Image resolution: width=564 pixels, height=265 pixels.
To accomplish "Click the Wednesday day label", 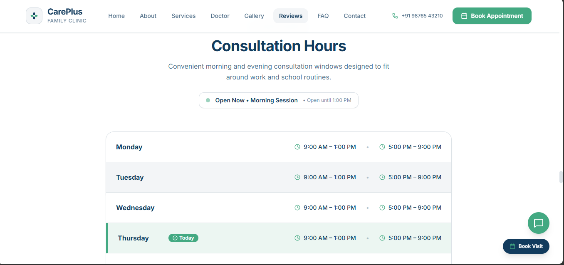I will 135,208.
